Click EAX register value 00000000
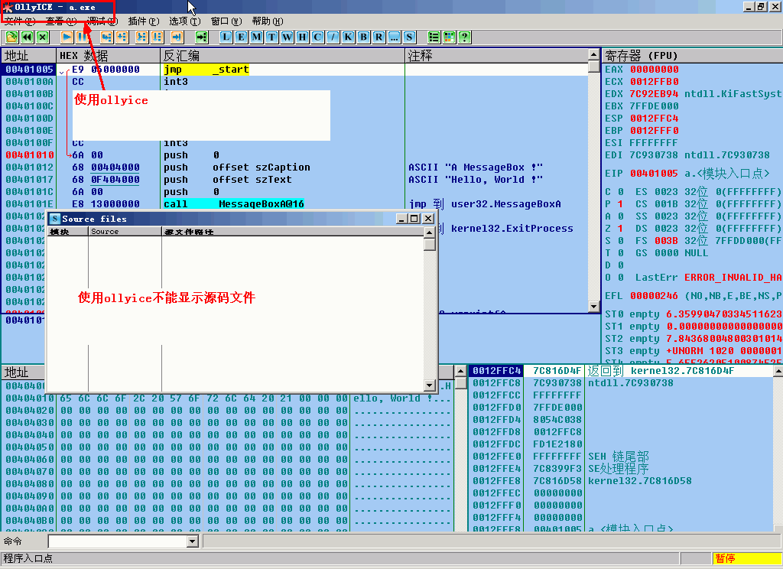783x569 pixels. [655, 70]
